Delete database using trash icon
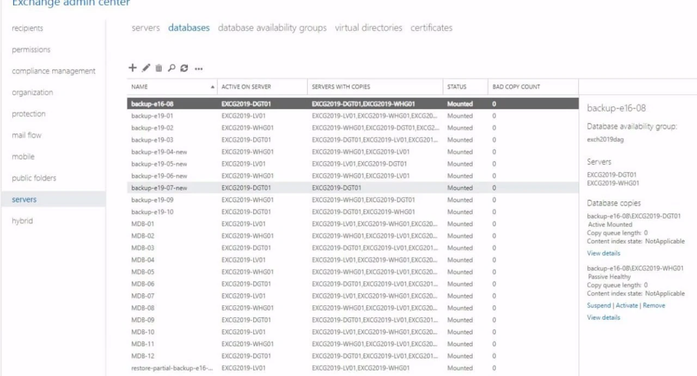Screen dimensions: 697x376 (x=158, y=68)
